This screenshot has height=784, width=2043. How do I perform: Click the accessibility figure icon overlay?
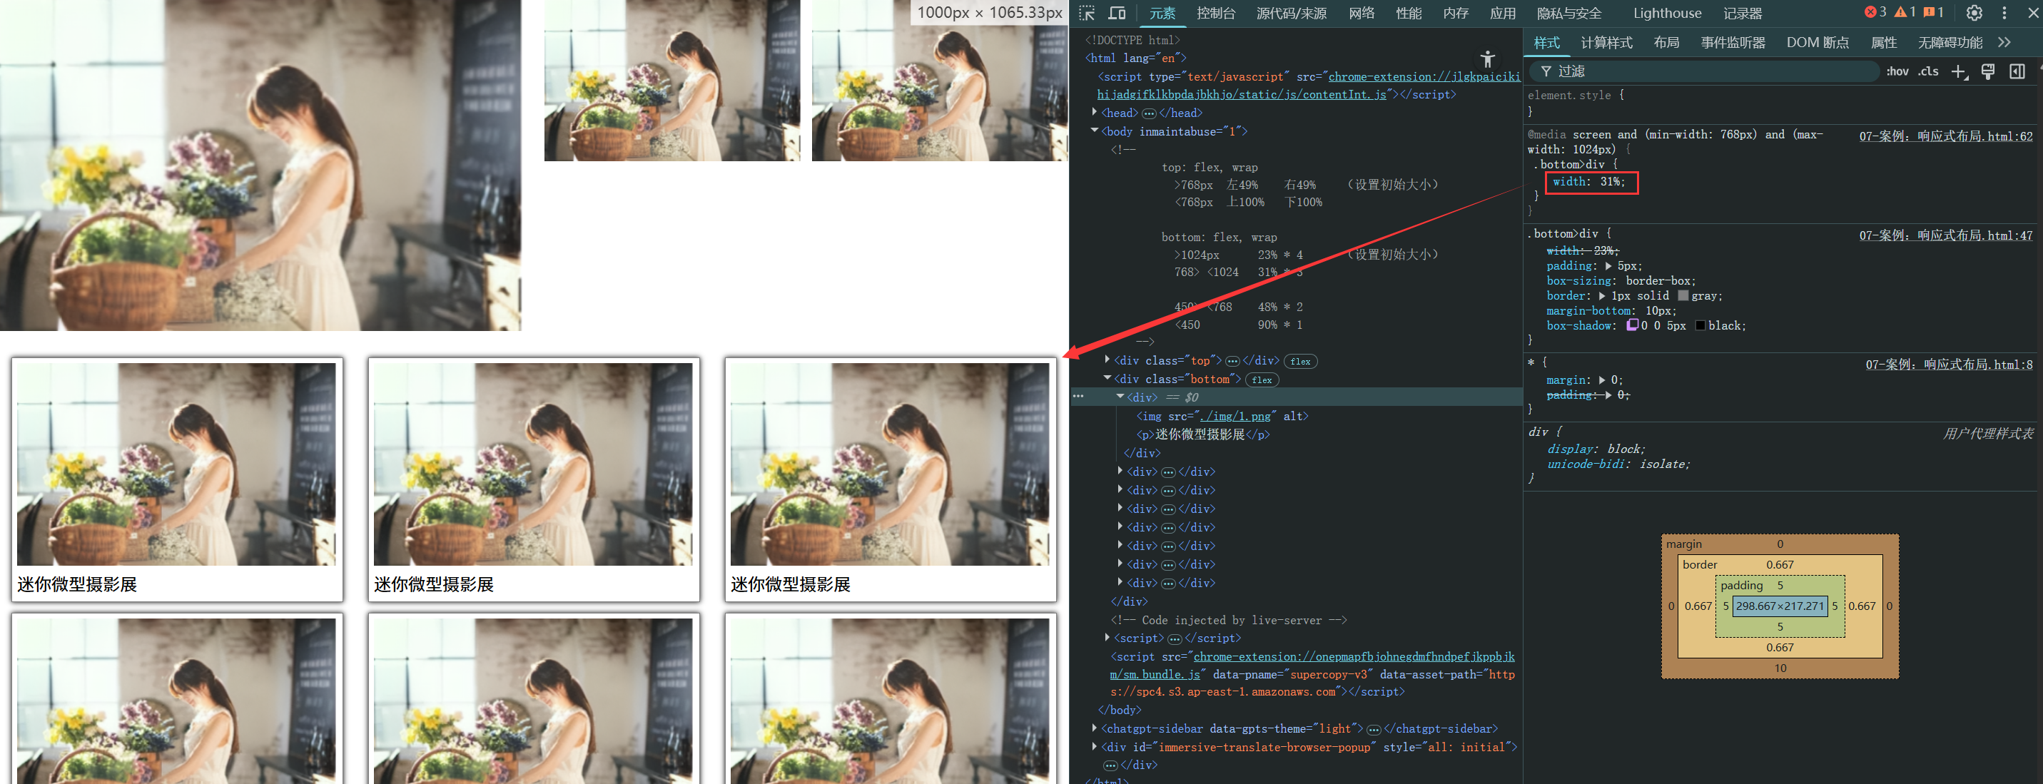[1487, 58]
